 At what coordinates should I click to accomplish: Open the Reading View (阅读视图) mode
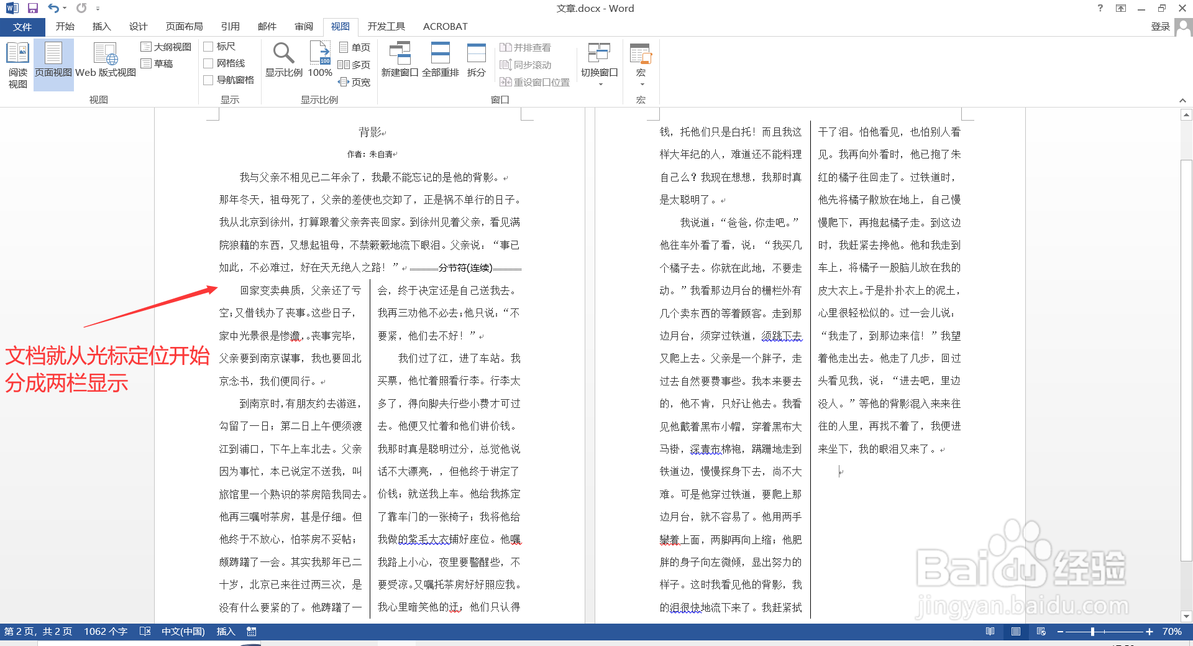click(17, 65)
